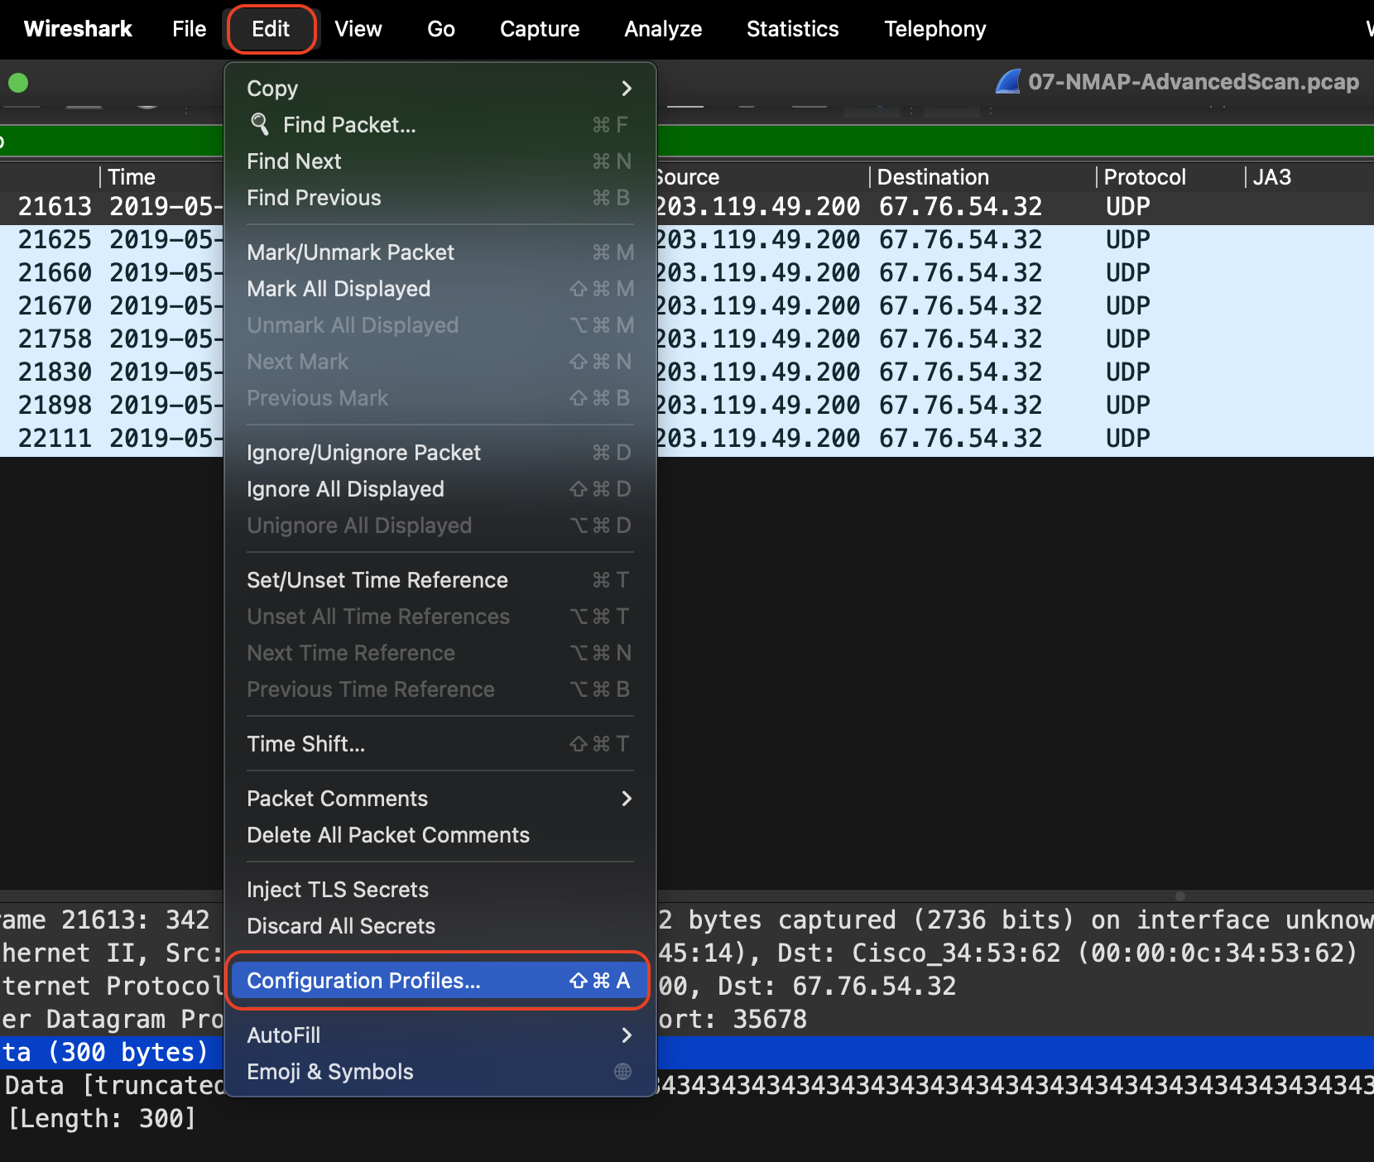Open the Capture menu
This screenshot has width=1374, height=1162.
point(540,29)
